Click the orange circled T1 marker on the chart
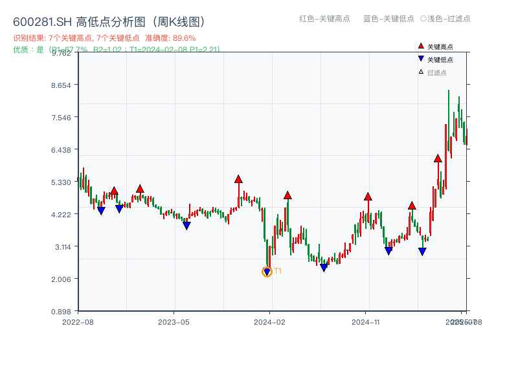The image size is (518, 388). pos(266,272)
